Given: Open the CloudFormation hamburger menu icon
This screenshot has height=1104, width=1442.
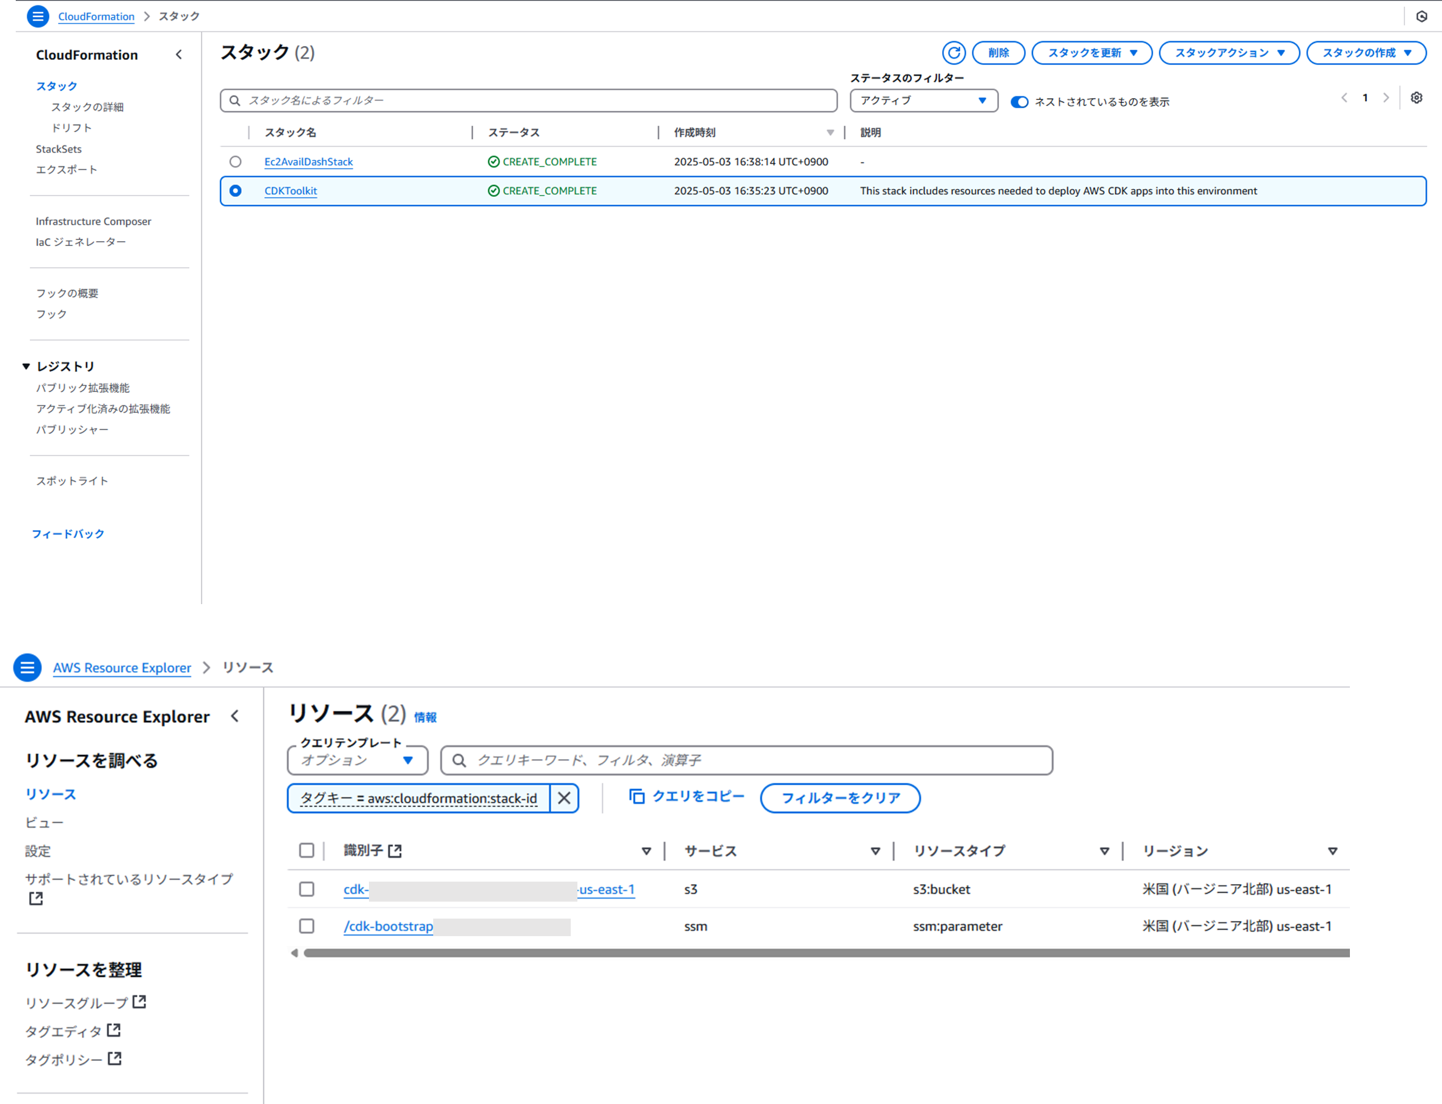Looking at the screenshot, I should (x=38, y=16).
